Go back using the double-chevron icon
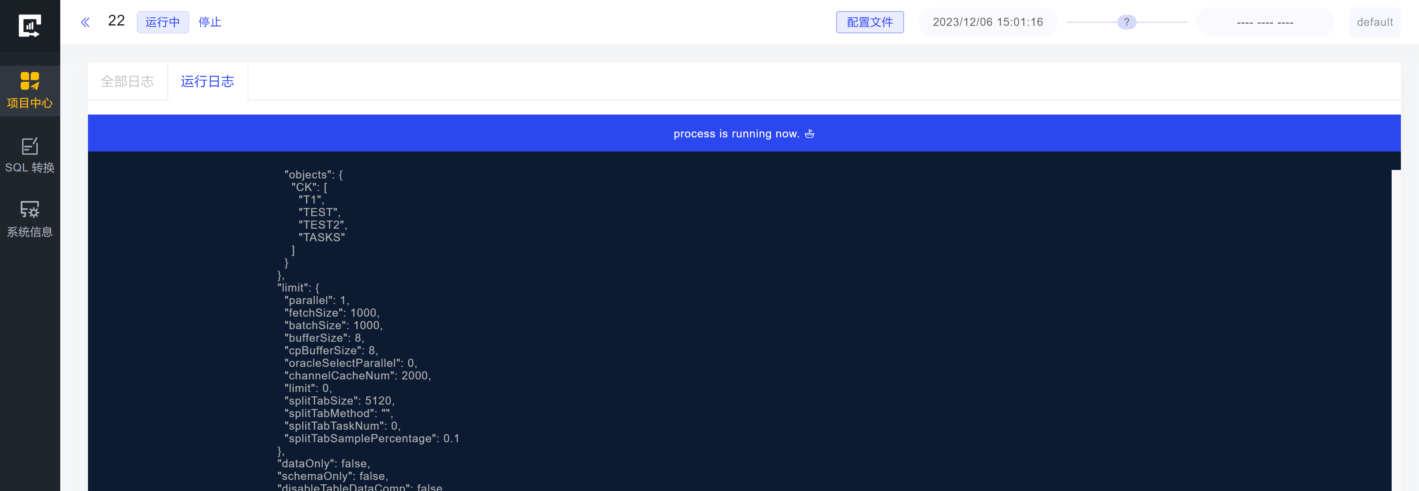 pyautogui.click(x=85, y=22)
